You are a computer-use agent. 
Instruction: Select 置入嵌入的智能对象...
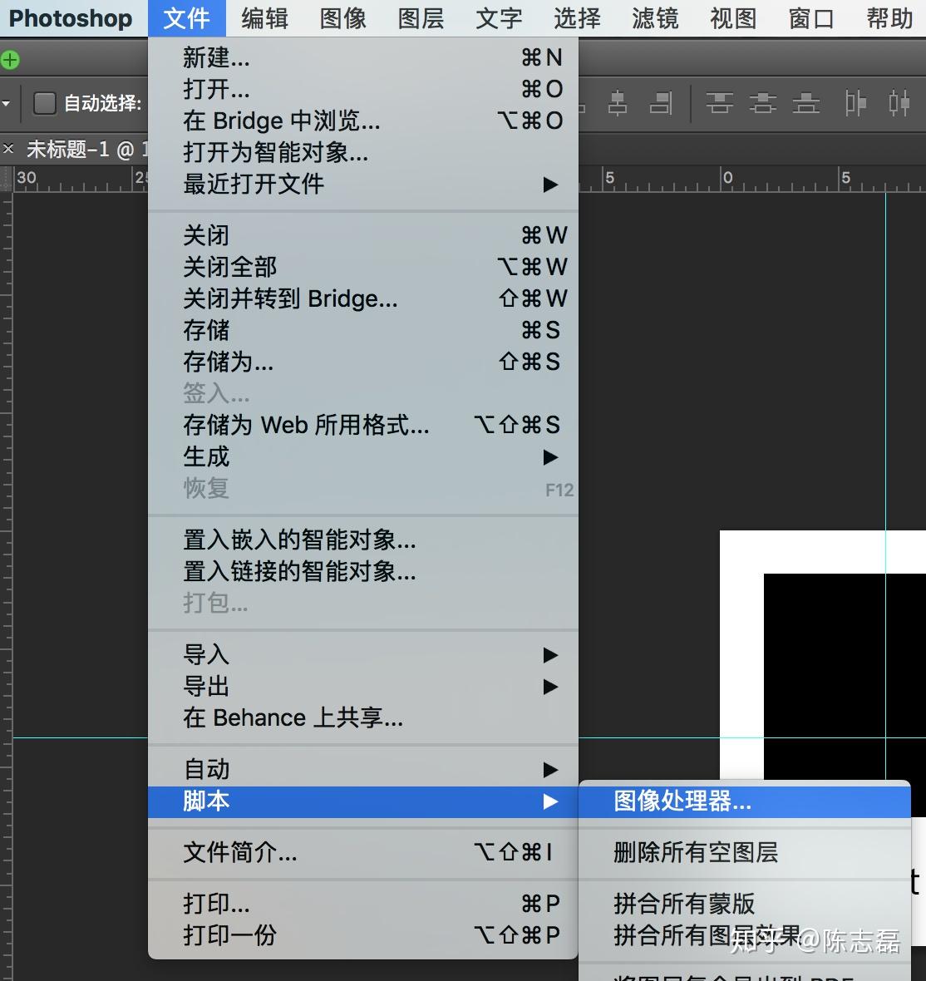point(363,540)
